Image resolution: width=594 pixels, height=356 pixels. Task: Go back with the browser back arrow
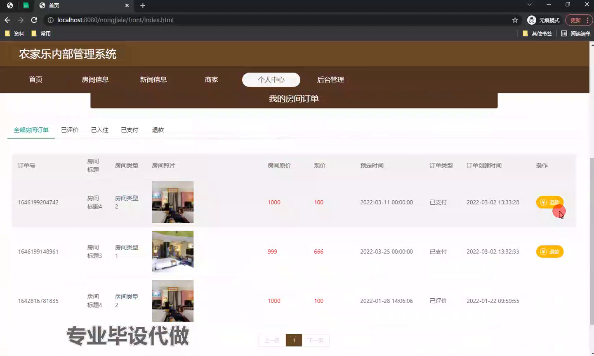7,20
